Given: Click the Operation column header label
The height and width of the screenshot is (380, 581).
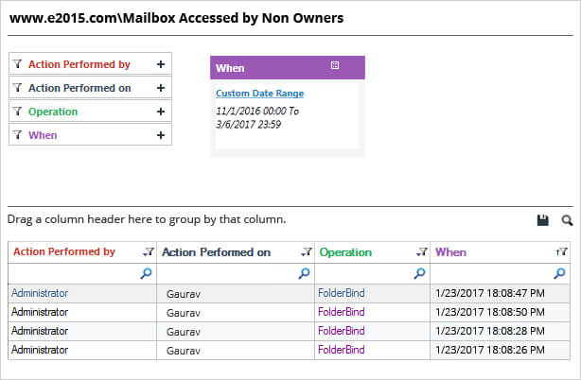Looking at the screenshot, I should coord(345,252).
